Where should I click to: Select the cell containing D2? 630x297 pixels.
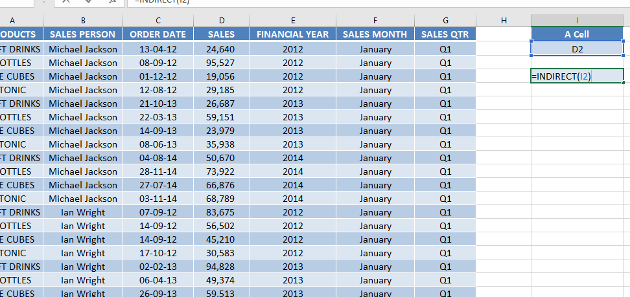click(x=577, y=49)
